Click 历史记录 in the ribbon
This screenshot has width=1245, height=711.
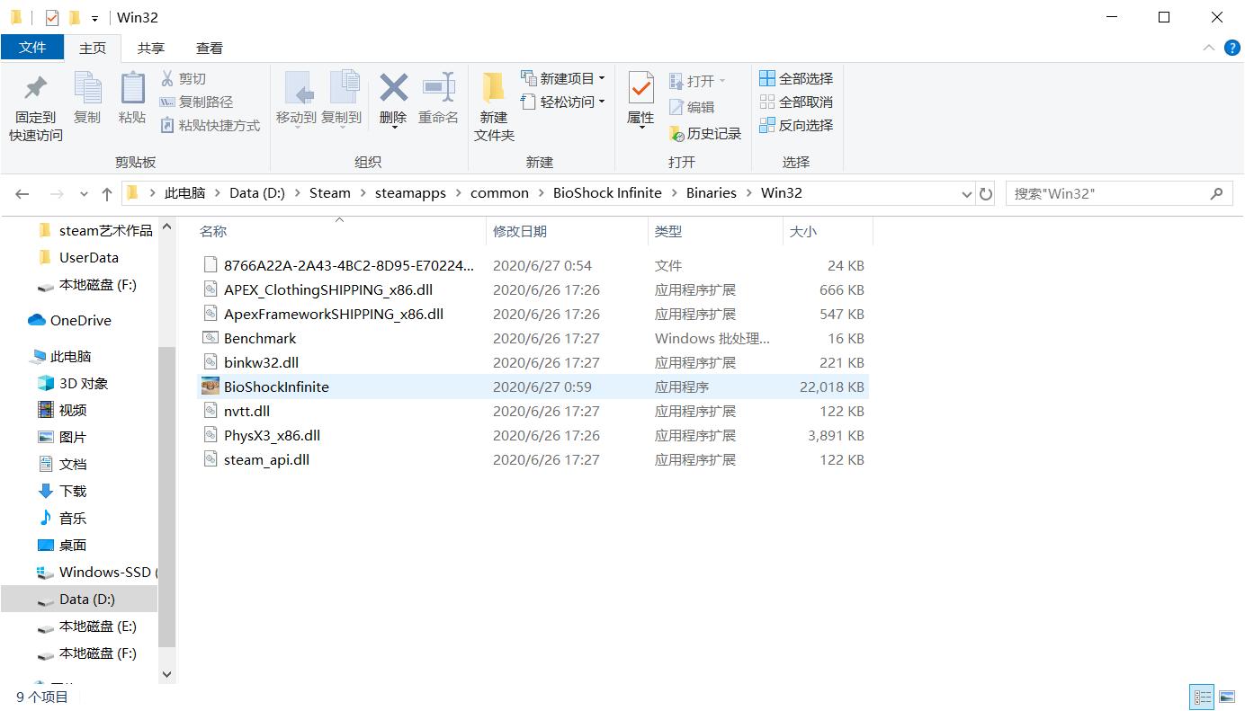point(705,133)
